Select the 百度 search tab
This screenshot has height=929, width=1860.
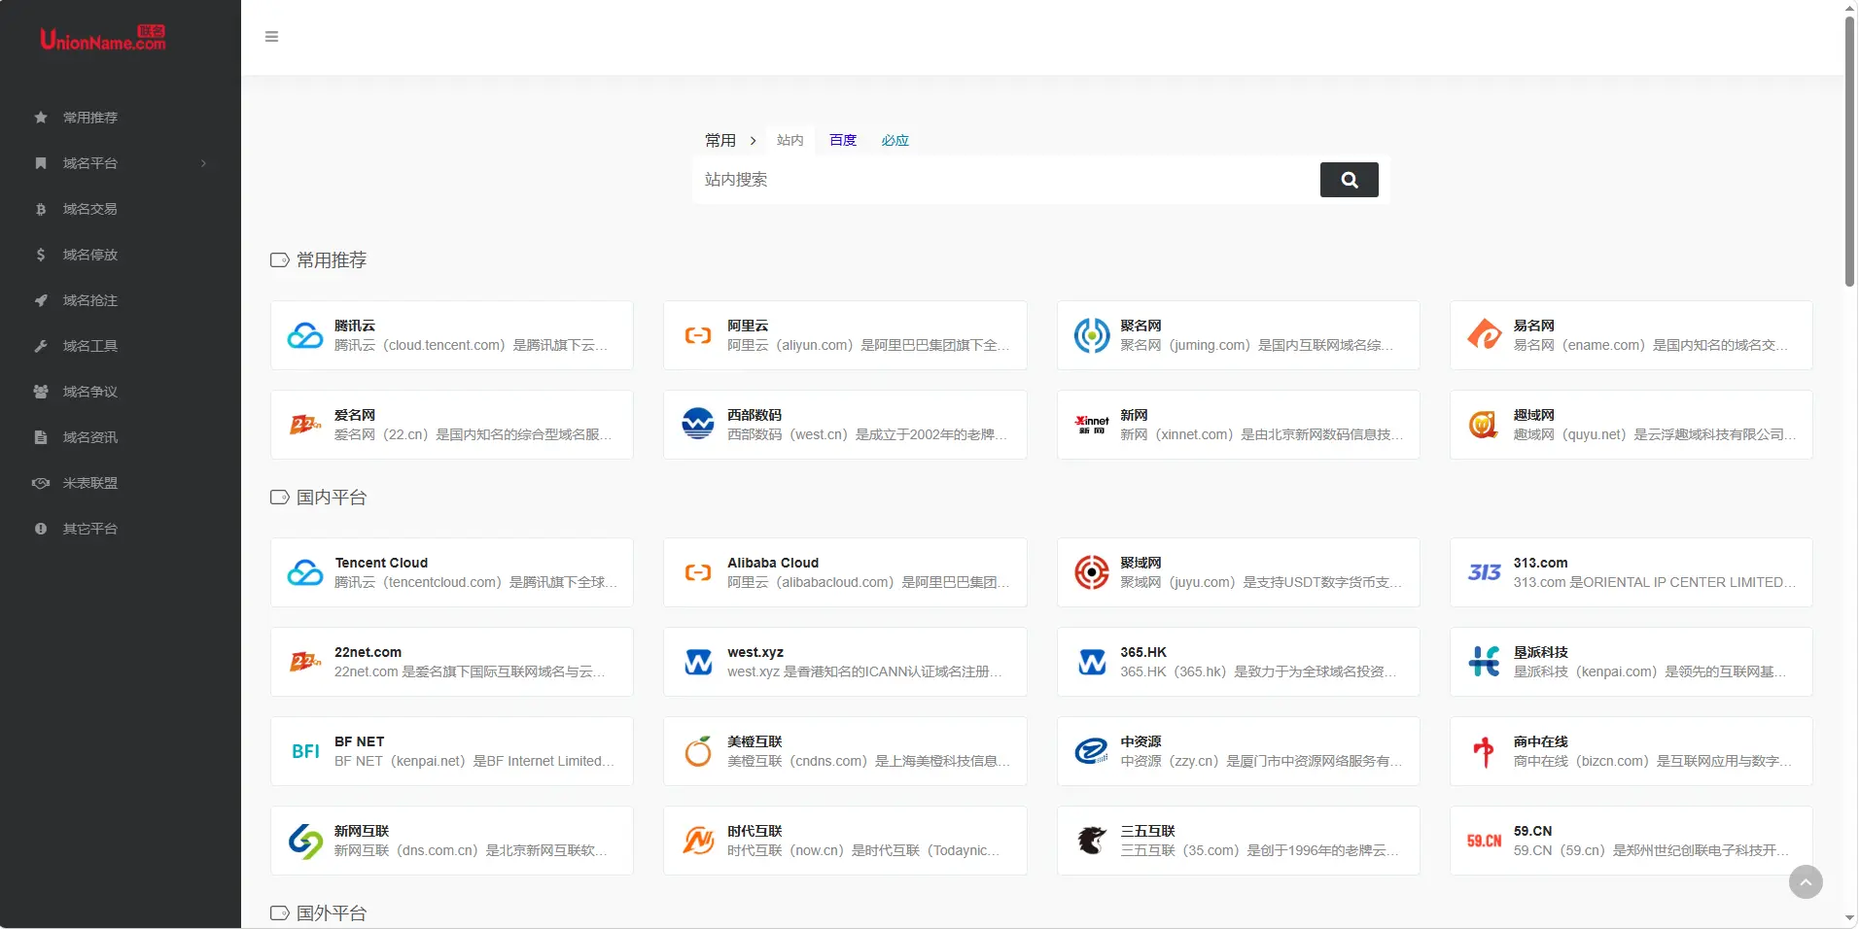[x=843, y=141]
